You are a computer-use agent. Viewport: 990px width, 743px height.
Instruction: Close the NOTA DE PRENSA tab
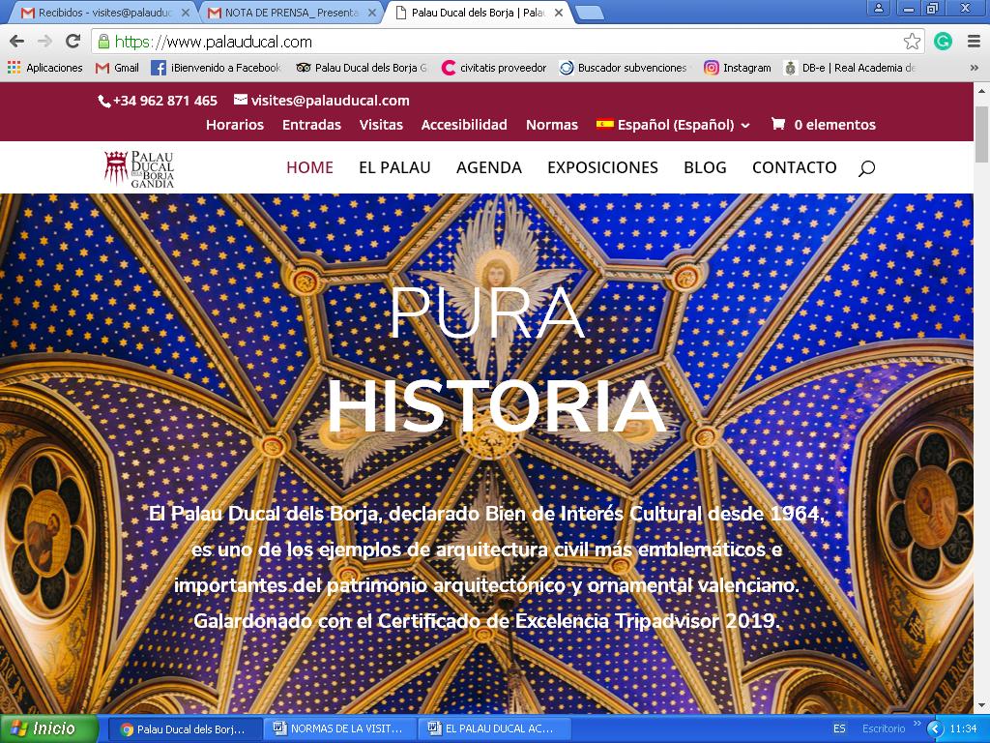point(371,12)
